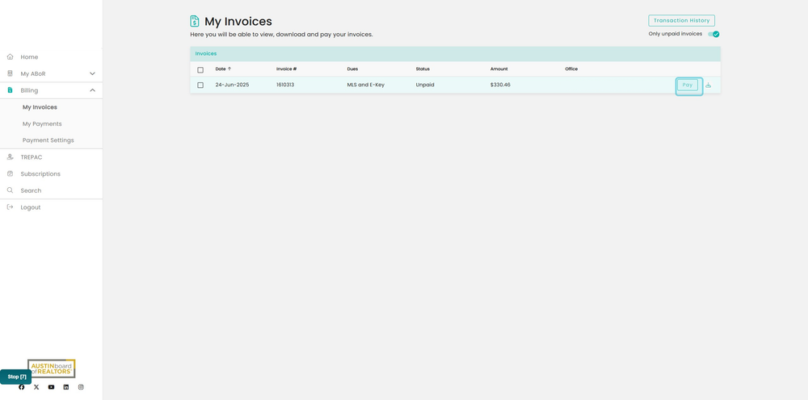Open the Facebook social icon
Screen dimensions: 808x400
click(22, 387)
